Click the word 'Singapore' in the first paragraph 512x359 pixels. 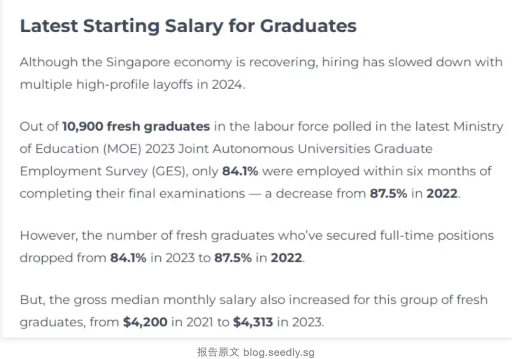point(138,62)
